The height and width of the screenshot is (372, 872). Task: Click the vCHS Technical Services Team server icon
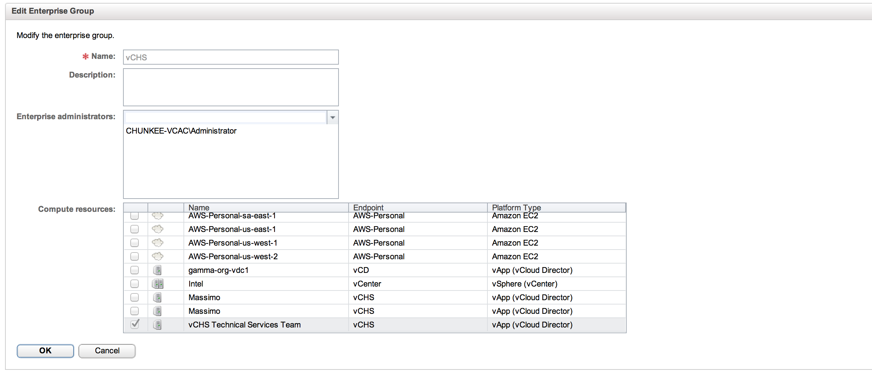pos(157,325)
